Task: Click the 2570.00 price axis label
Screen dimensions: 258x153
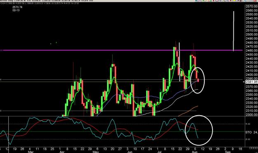Action: pos(251,7)
